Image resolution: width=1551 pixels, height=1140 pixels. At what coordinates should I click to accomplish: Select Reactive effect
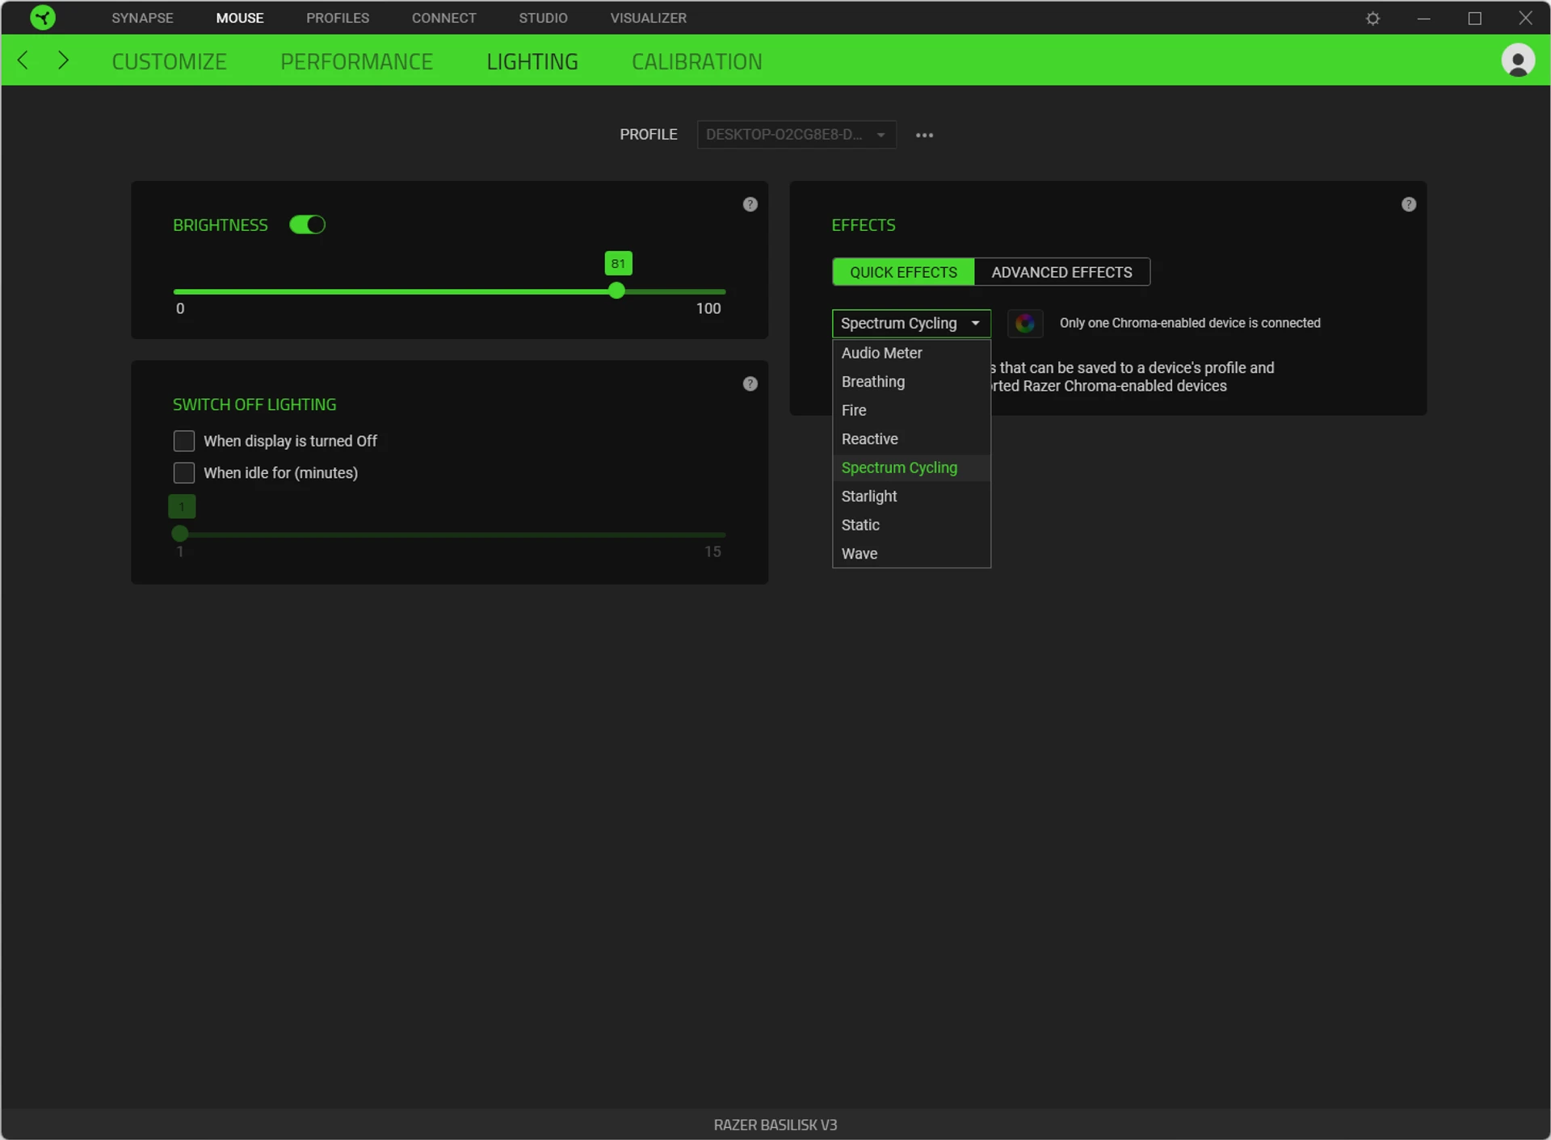coord(911,438)
